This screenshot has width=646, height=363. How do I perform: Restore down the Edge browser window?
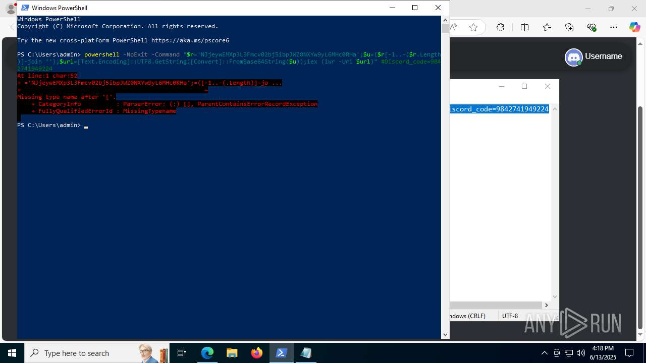[611, 9]
